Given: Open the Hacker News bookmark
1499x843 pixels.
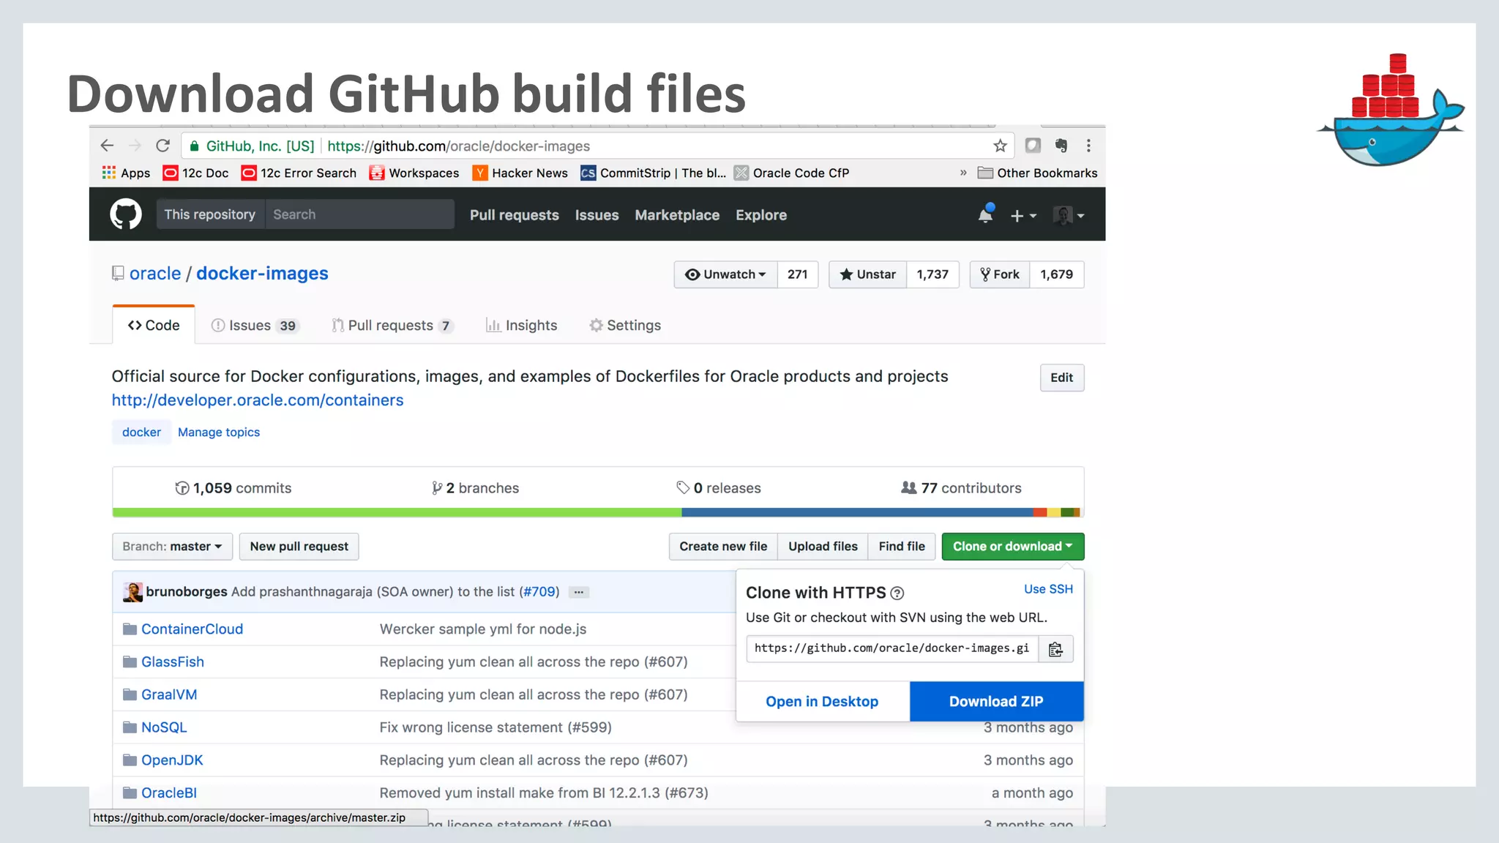Looking at the screenshot, I should (x=520, y=173).
